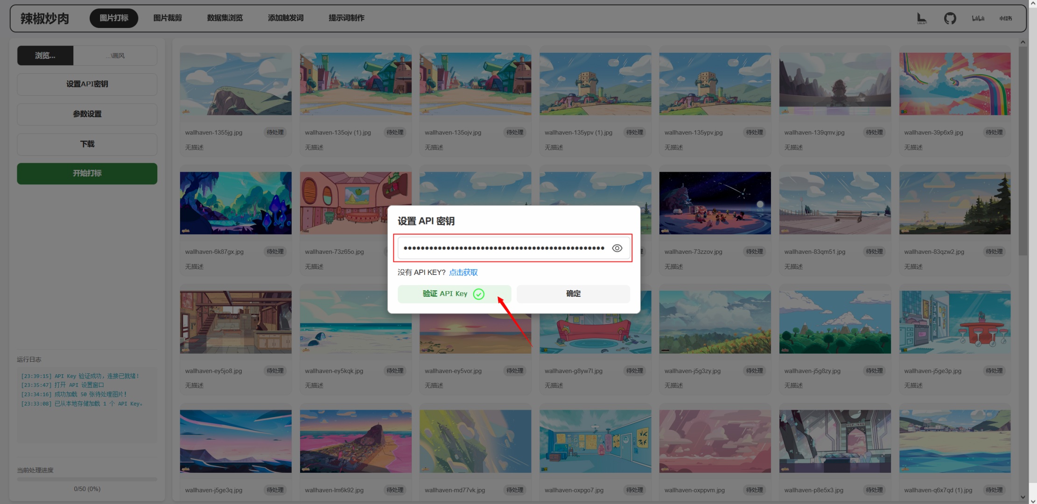The image size is (1037, 504).
Task: Select the rainbow wallhaven-39p6x9.jpg thumbnail
Action: [954, 84]
